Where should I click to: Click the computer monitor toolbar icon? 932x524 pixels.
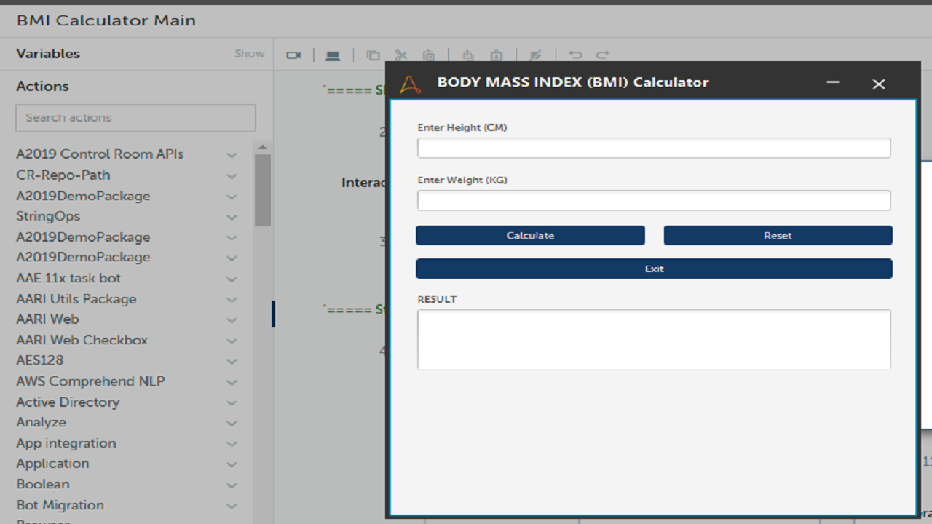click(333, 55)
